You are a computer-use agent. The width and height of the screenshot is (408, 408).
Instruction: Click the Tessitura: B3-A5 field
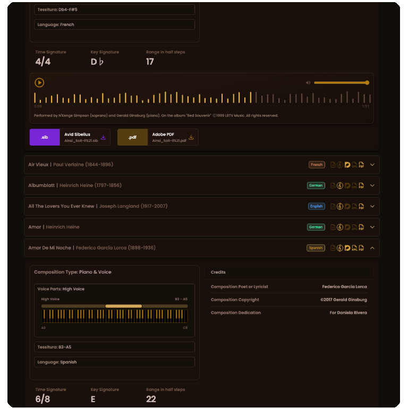point(115,347)
